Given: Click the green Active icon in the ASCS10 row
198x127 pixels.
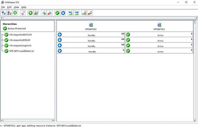Looking at the screenshot, I should point(128,34).
